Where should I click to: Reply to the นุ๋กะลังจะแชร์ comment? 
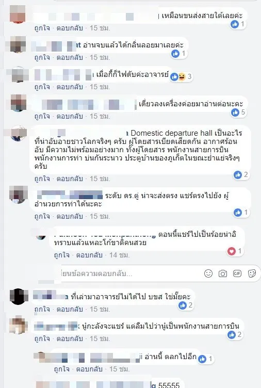point(70,338)
